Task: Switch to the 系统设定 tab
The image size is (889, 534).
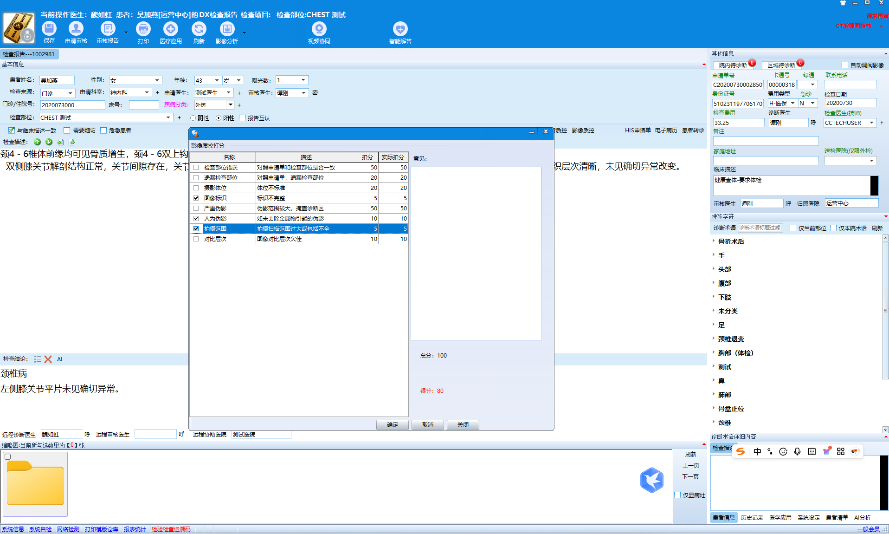Action: 808,518
